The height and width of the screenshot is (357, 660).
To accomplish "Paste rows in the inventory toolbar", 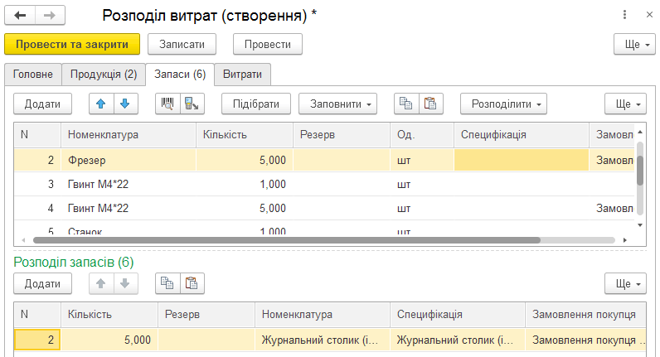I will pyautogui.click(x=430, y=104).
